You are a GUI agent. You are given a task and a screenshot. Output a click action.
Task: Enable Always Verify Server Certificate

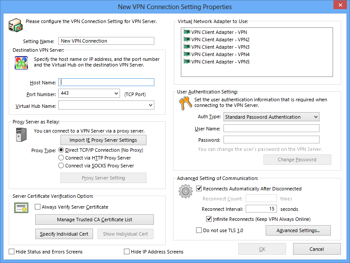click(x=37, y=207)
